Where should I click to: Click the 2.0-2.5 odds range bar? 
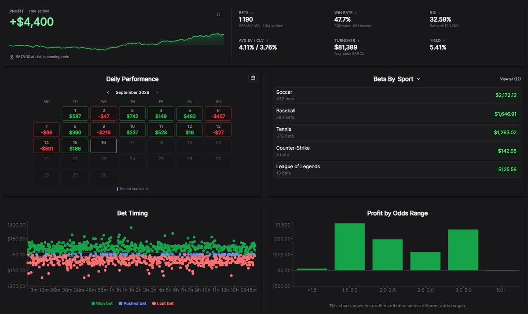pos(388,255)
